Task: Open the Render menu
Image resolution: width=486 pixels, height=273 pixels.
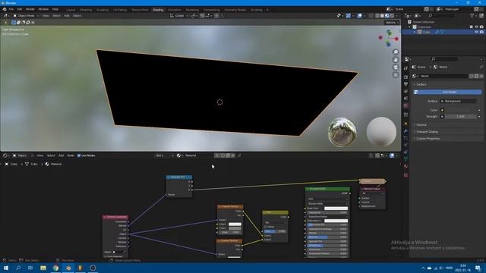Action: coord(30,9)
